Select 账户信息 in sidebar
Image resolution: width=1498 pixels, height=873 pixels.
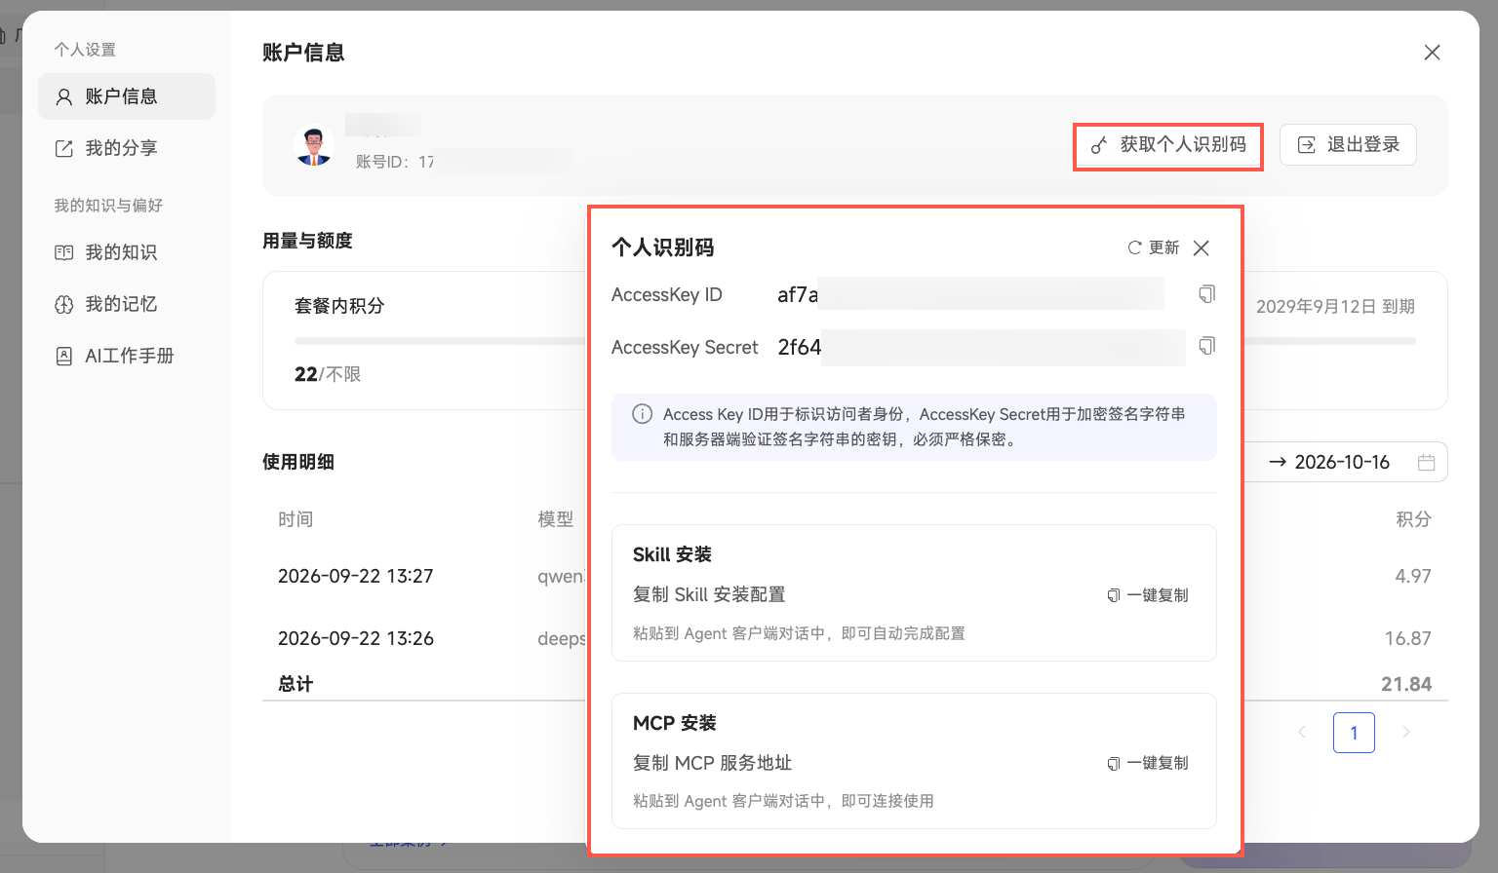tap(127, 96)
